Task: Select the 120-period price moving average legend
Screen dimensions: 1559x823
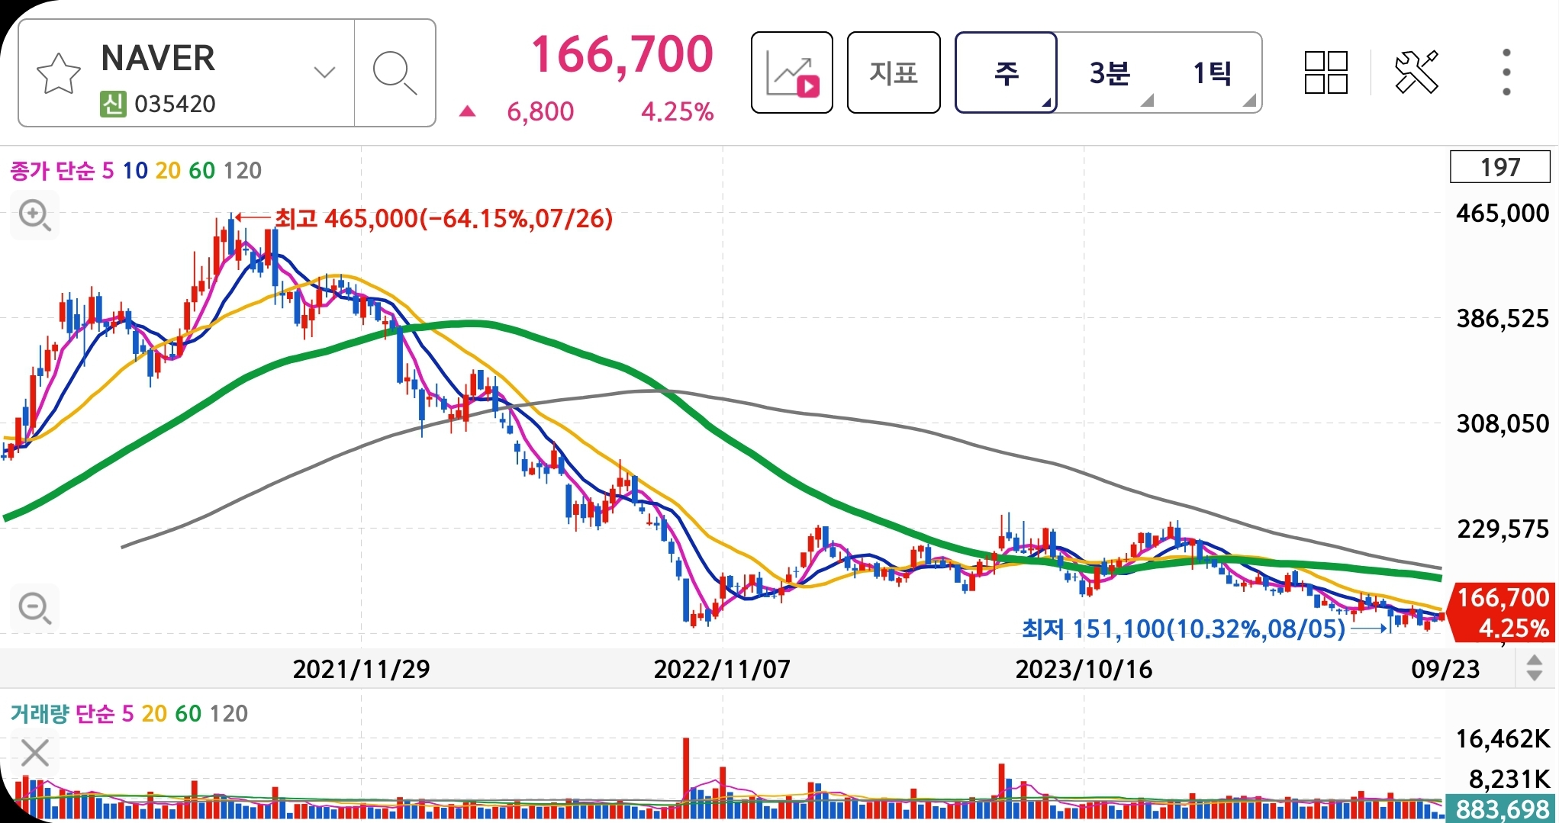Action: pos(243,170)
